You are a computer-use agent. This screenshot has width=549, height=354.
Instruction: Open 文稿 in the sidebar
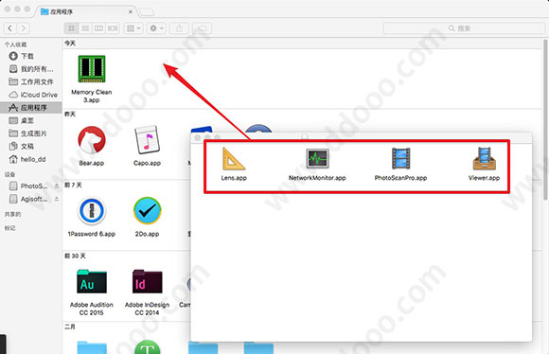coord(31,147)
